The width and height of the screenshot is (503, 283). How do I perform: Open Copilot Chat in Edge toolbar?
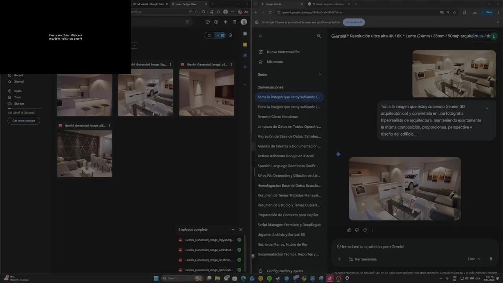click(x=243, y=12)
